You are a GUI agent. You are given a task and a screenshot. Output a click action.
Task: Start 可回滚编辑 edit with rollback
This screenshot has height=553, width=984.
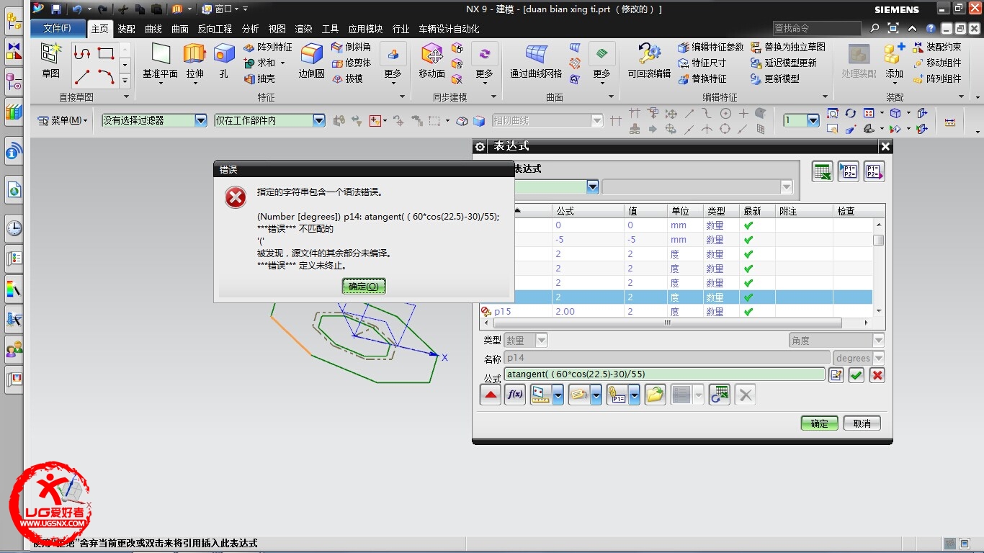pos(649,60)
